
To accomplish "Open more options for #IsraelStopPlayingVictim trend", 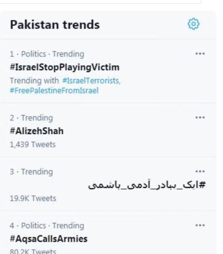I will 200,53.
